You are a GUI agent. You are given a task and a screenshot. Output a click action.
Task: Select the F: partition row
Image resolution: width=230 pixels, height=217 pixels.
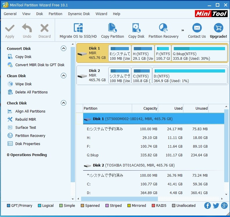[x=154, y=146]
